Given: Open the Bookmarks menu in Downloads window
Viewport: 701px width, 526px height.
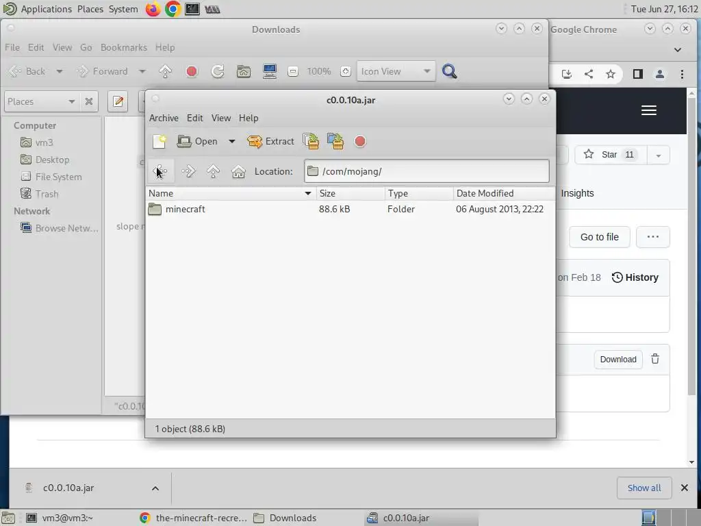Looking at the screenshot, I should click(x=123, y=47).
